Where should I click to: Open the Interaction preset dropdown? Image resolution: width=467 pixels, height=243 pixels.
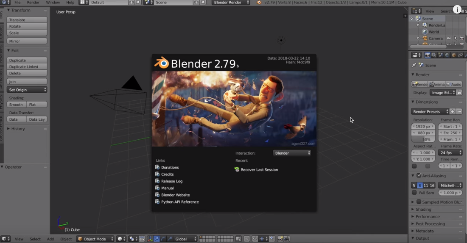click(x=292, y=153)
